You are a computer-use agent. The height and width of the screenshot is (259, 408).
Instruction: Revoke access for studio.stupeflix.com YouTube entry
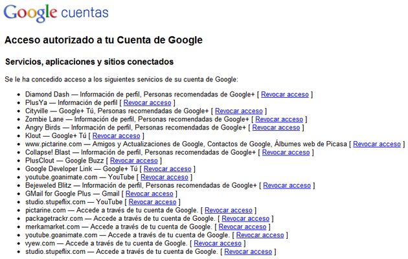pyautogui.click(x=152, y=202)
